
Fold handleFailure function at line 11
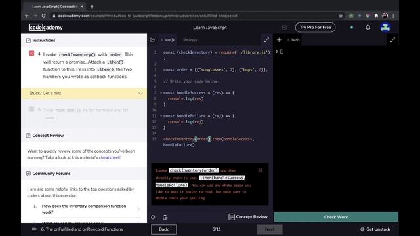point(161,116)
